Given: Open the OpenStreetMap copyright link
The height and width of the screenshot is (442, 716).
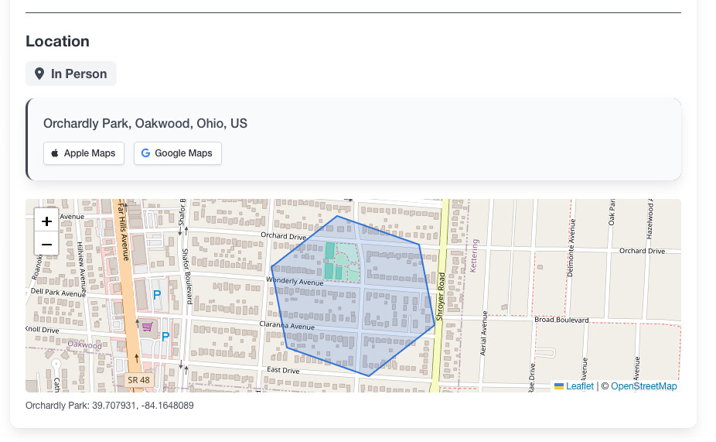Looking at the screenshot, I should click(643, 386).
